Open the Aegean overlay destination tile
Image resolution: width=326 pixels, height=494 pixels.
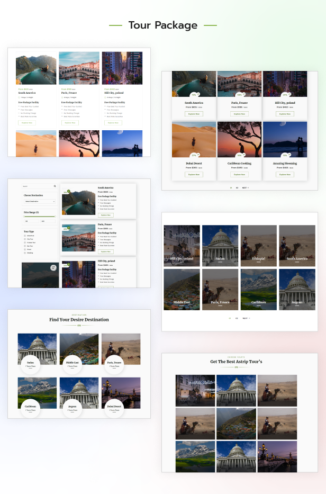(x=297, y=290)
